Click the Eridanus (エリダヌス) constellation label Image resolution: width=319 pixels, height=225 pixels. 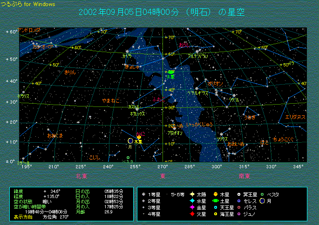pyautogui.click(x=295, y=117)
